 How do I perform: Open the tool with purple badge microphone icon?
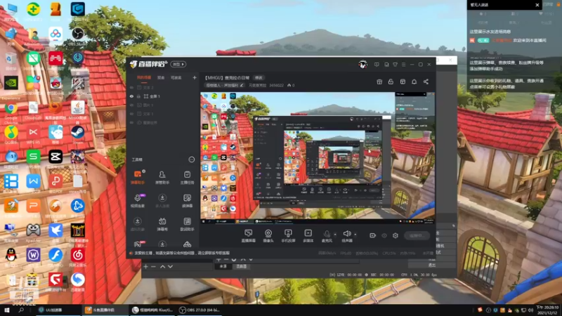(138, 201)
